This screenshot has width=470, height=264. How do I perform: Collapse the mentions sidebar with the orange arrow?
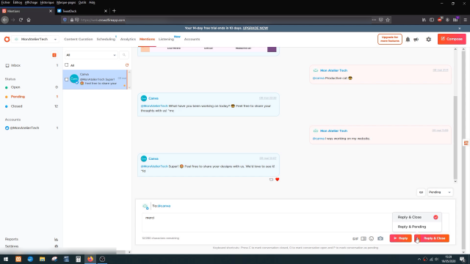54,55
